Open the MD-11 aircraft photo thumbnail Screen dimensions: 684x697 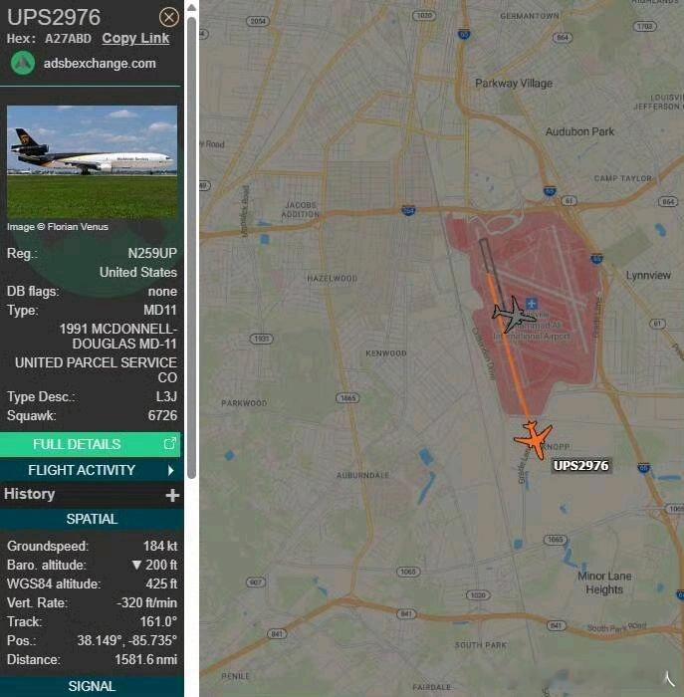(x=92, y=161)
